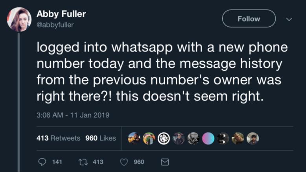Click first liker avatar in the row
The image size is (306, 172).
134,138
